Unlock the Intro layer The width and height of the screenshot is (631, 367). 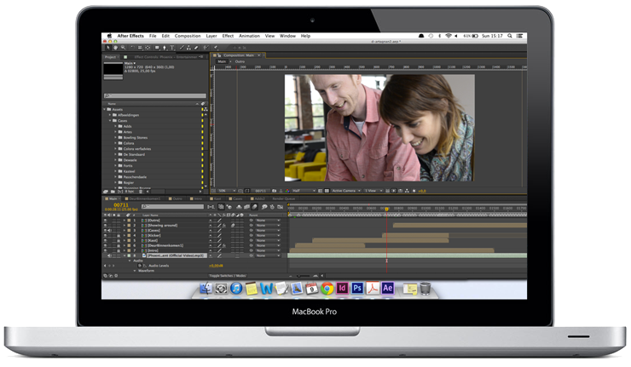[119, 250]
